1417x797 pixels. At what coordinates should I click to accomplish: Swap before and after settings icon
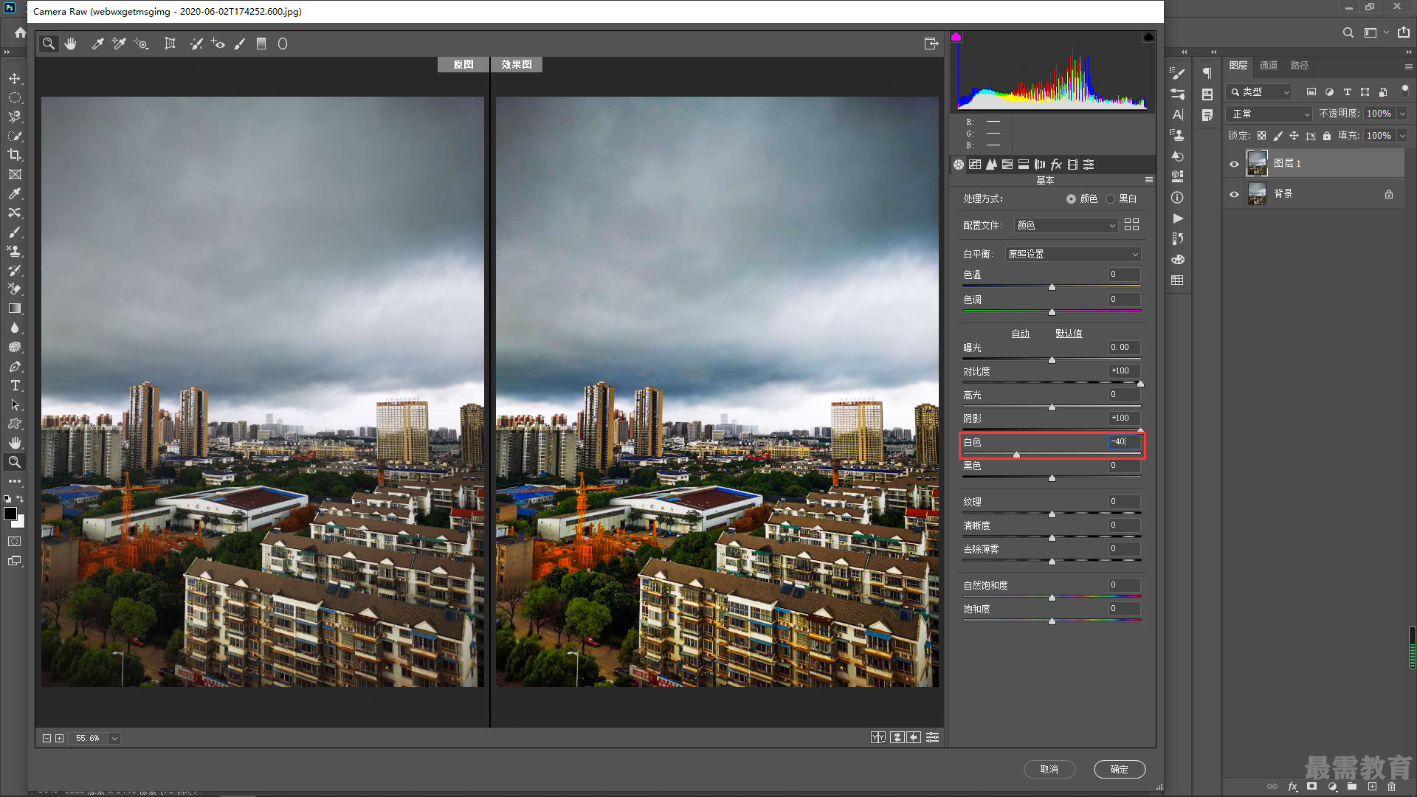point(897,737)
